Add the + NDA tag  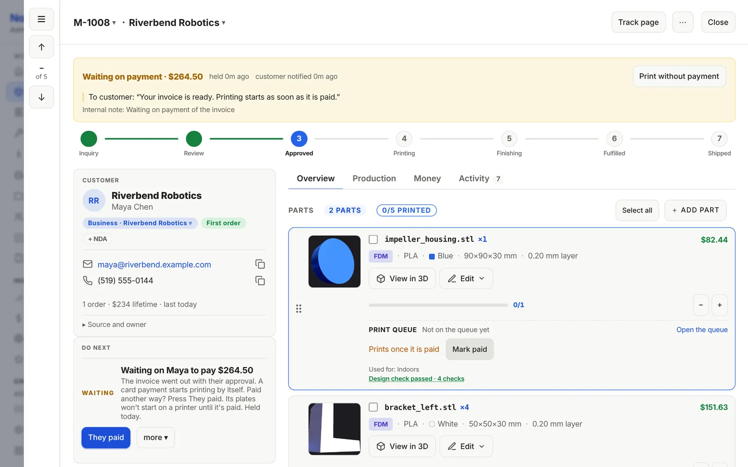tap(98, 239)
